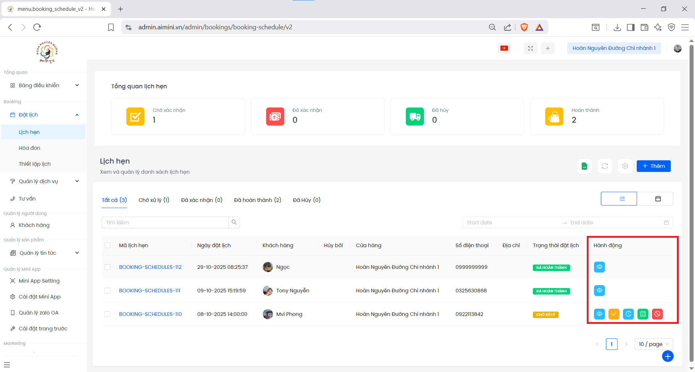The height and width of the screenshot is (372, 695).
Task: Click the green calendar-check icon in last row
Action: pyautogui.click(x=643, y=314)
